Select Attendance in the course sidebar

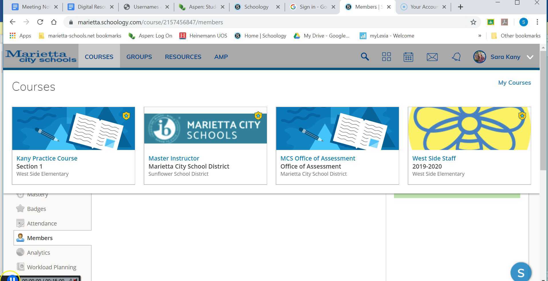[42, 223]
